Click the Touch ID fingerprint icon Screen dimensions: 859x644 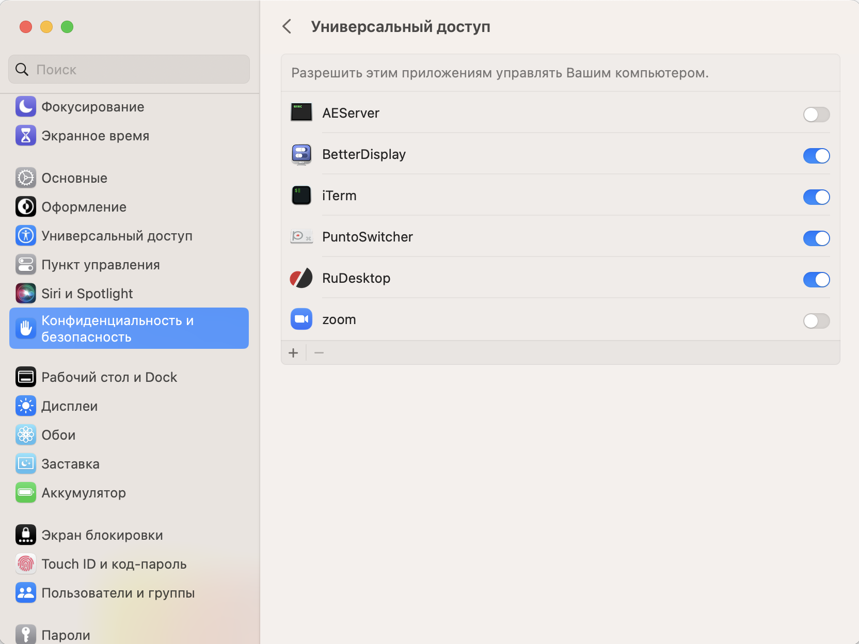click(x=25, y=564)
